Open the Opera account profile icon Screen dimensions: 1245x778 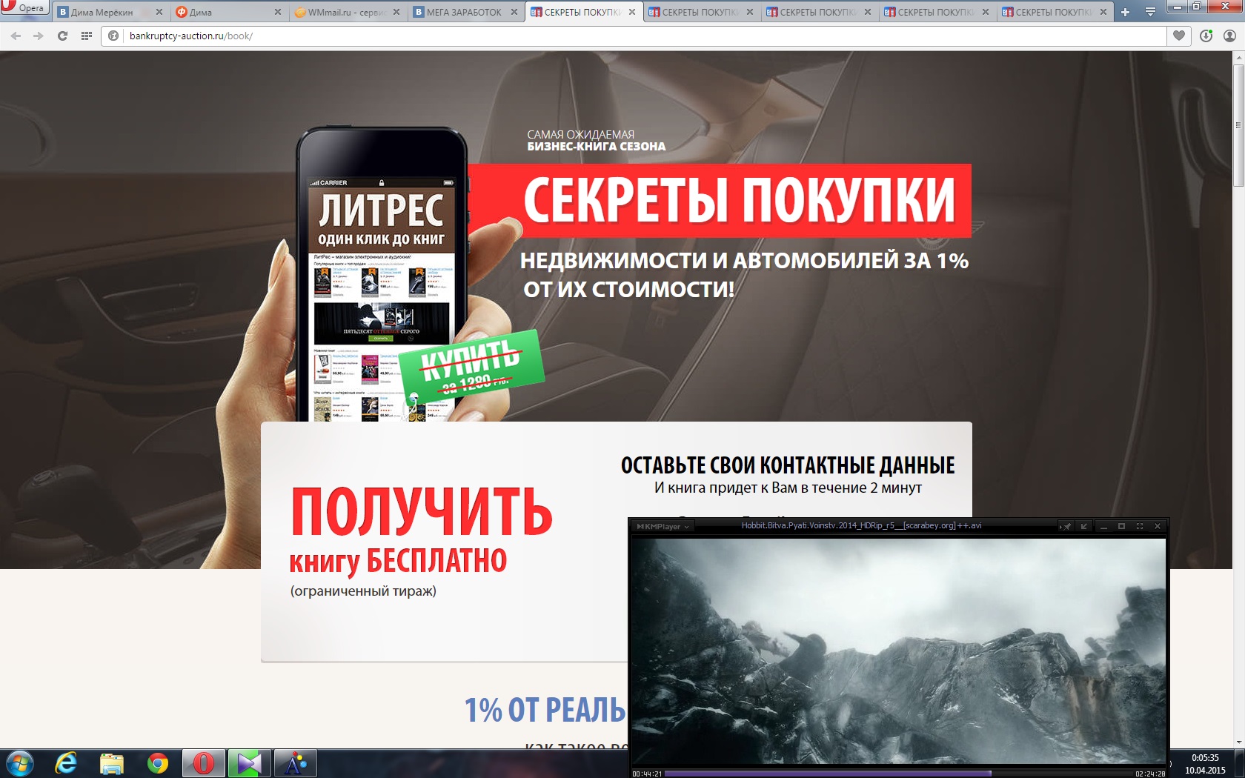click(x=1229, y=36)
